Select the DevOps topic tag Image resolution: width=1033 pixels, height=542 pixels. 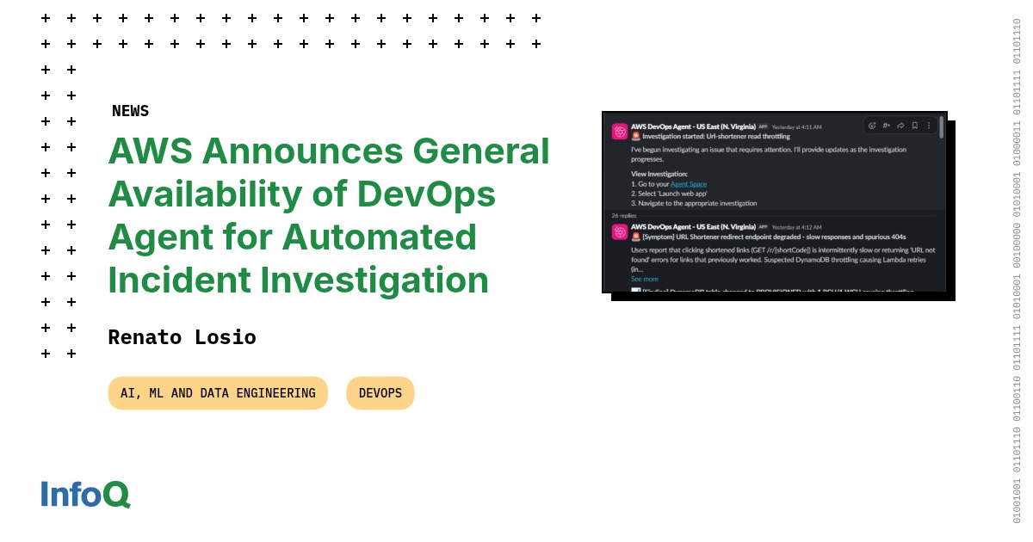pyautogui.click(x=380, y=393)
